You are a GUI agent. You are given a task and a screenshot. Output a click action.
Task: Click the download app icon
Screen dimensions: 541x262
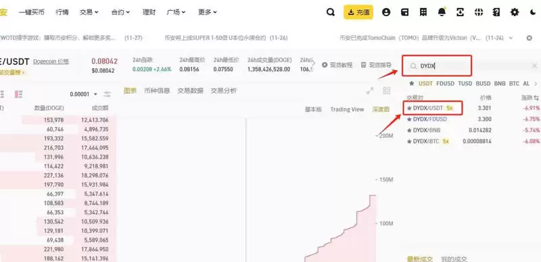click(460, 12)
